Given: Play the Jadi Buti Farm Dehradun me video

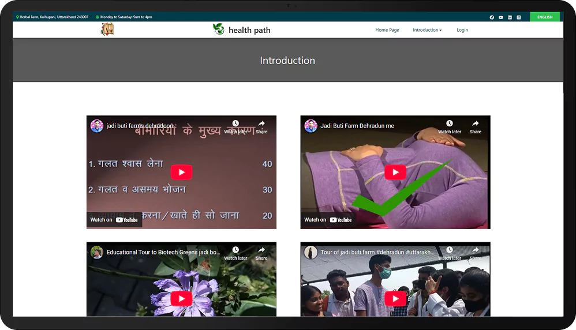Looking at the screenshot, I should pyautogui.click(x=395, y=172).
